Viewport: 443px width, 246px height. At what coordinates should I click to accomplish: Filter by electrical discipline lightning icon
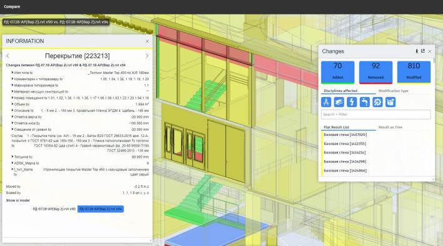pyautogui.click(x=352, y=102)
